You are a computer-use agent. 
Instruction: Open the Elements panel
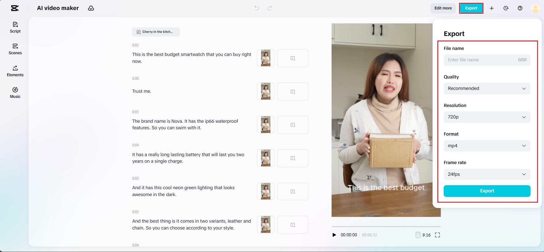pyautogui.click(x=15, y=71)
